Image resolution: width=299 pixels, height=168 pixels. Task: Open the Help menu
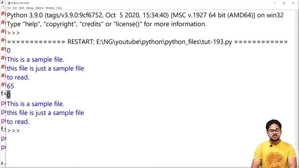point(59,8)
